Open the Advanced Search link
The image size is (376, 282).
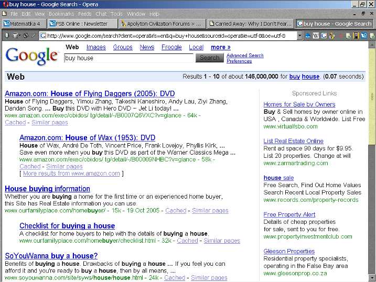coord(245,56)
